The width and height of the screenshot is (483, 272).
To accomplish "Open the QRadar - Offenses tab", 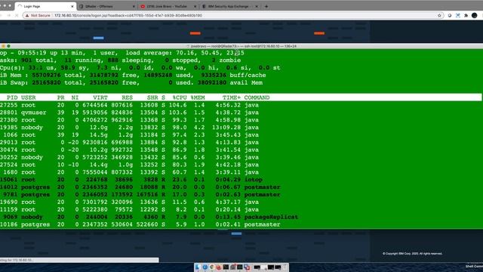I will coord(106,6).
